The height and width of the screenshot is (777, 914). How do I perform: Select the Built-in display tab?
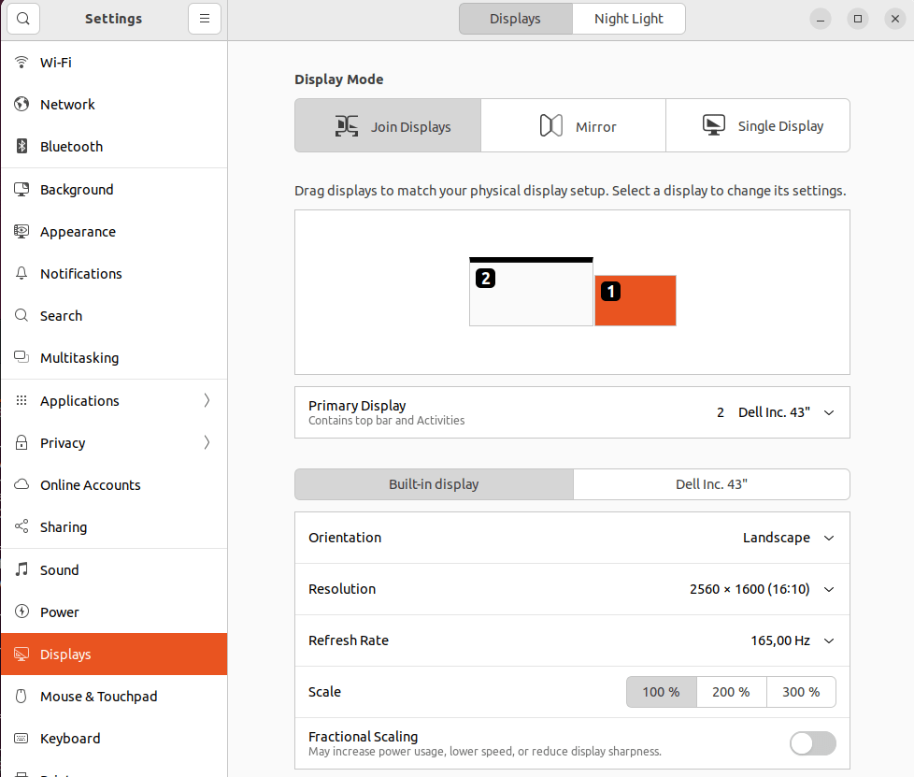coord(435,484)
